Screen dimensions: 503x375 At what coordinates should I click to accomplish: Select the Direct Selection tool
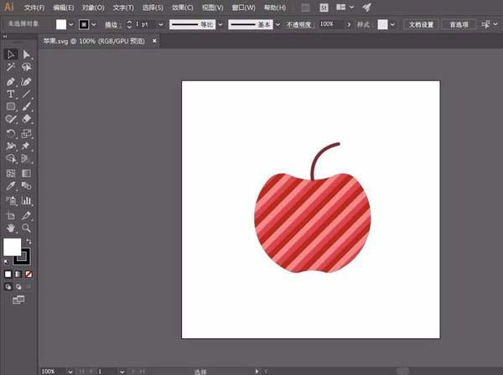tap(26, 54)
